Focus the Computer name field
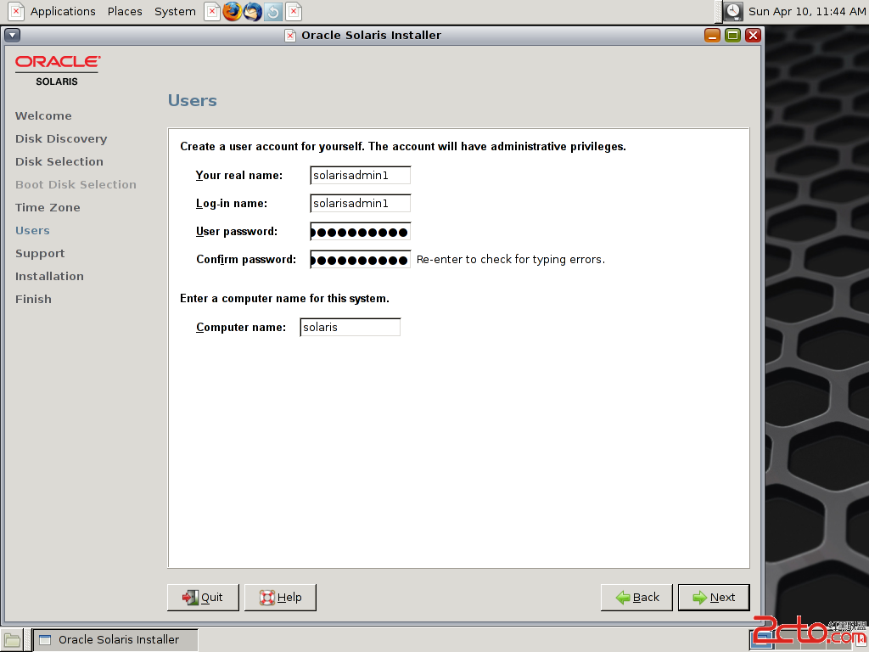The image size is (869, 652). pos(350,327)
